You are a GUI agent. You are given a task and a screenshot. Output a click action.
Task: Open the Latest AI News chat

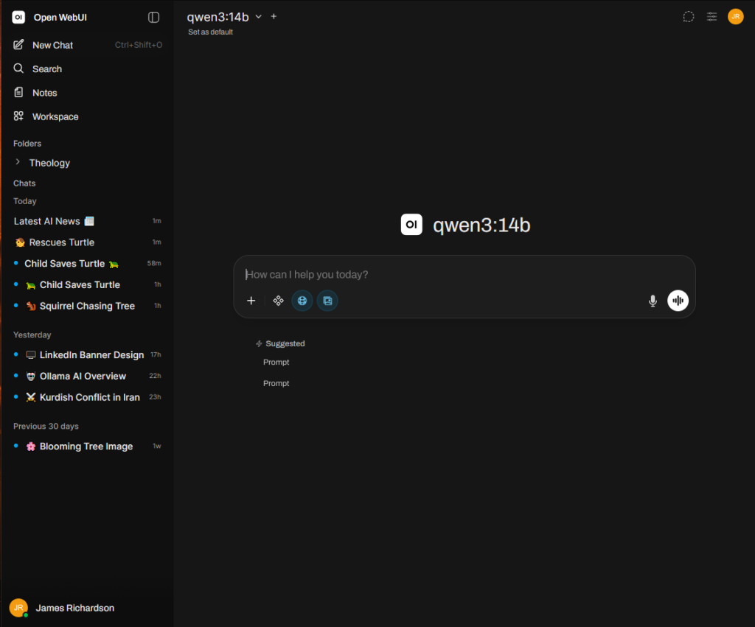coord(88,221)
